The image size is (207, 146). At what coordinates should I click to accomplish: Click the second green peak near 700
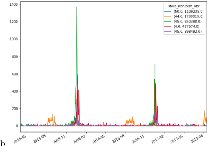(155, 65)
